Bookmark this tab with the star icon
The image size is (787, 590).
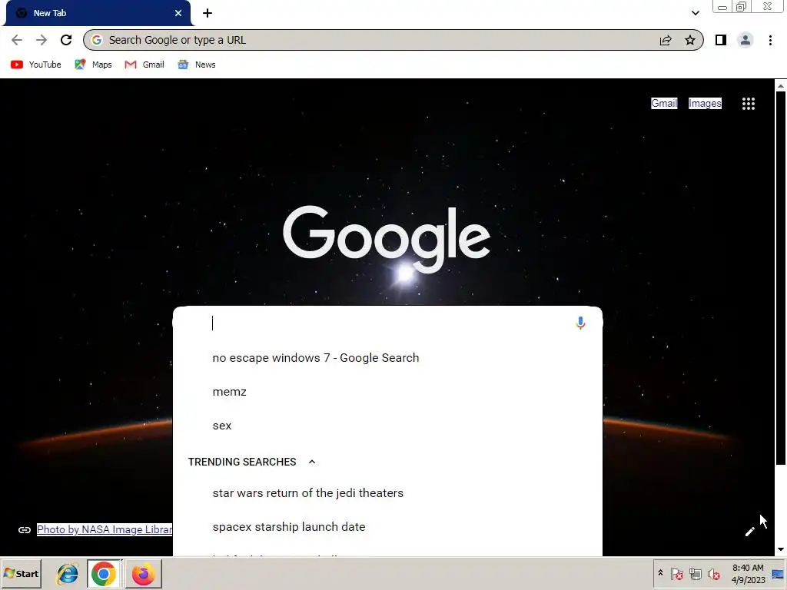coord(690,40)
